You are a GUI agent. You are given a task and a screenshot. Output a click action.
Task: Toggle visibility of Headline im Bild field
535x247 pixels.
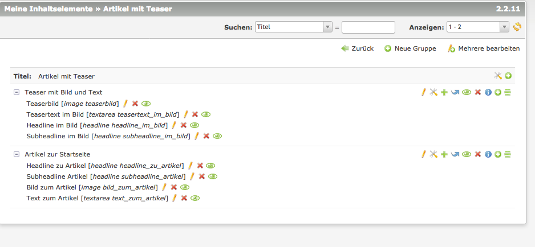point(194,125)
